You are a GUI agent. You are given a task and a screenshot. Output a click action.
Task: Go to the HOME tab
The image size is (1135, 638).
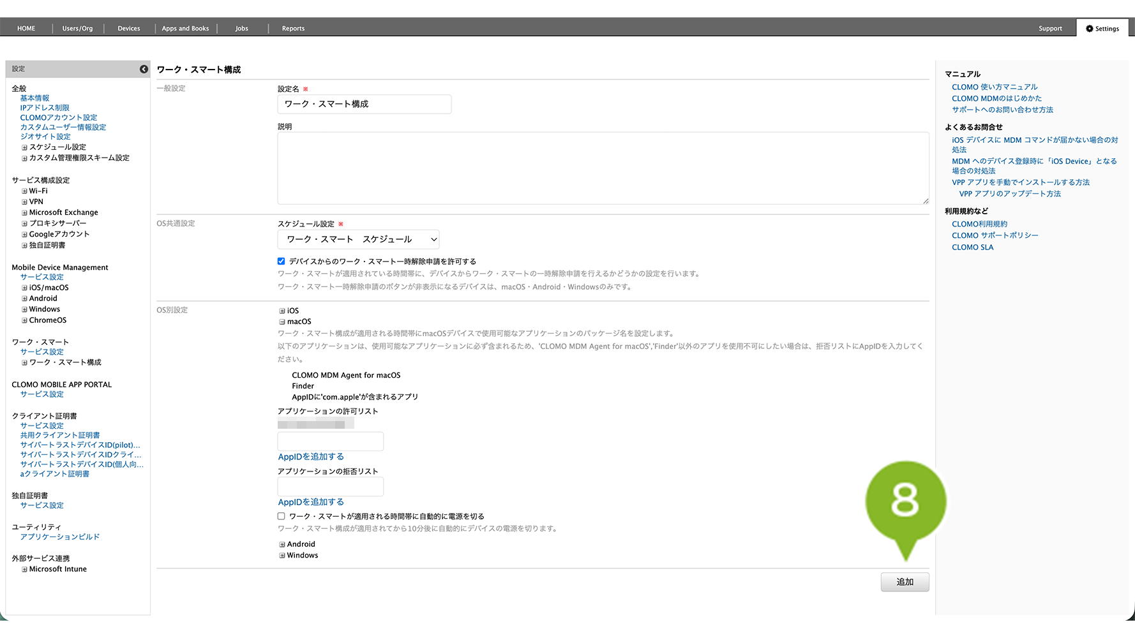(26, 29)
